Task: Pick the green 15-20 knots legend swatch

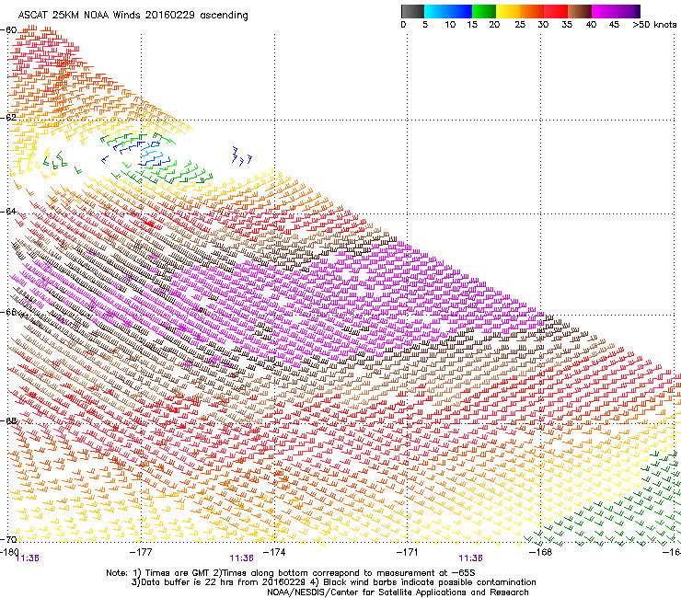Action: (x=484, y=11)
